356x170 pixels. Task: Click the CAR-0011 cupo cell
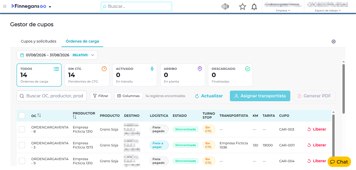click(287, 145)
